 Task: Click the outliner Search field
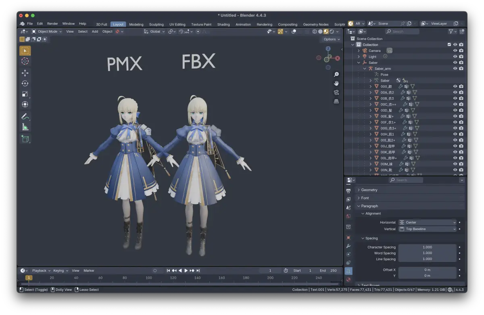402,31
